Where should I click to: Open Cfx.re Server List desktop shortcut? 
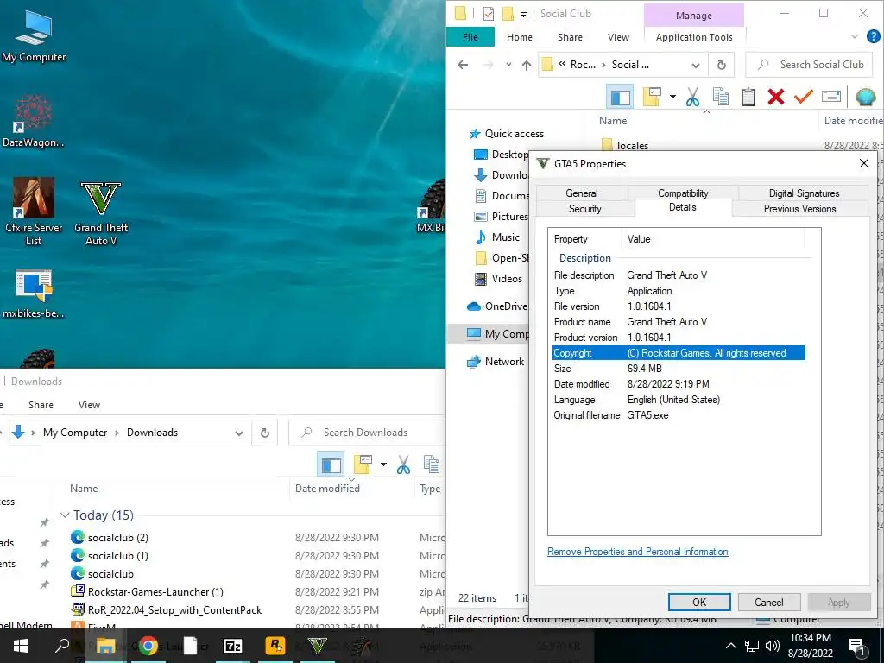[34, 212]
